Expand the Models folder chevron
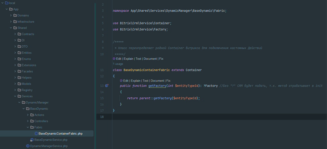The image size is (327, 149). pos(15,84)
